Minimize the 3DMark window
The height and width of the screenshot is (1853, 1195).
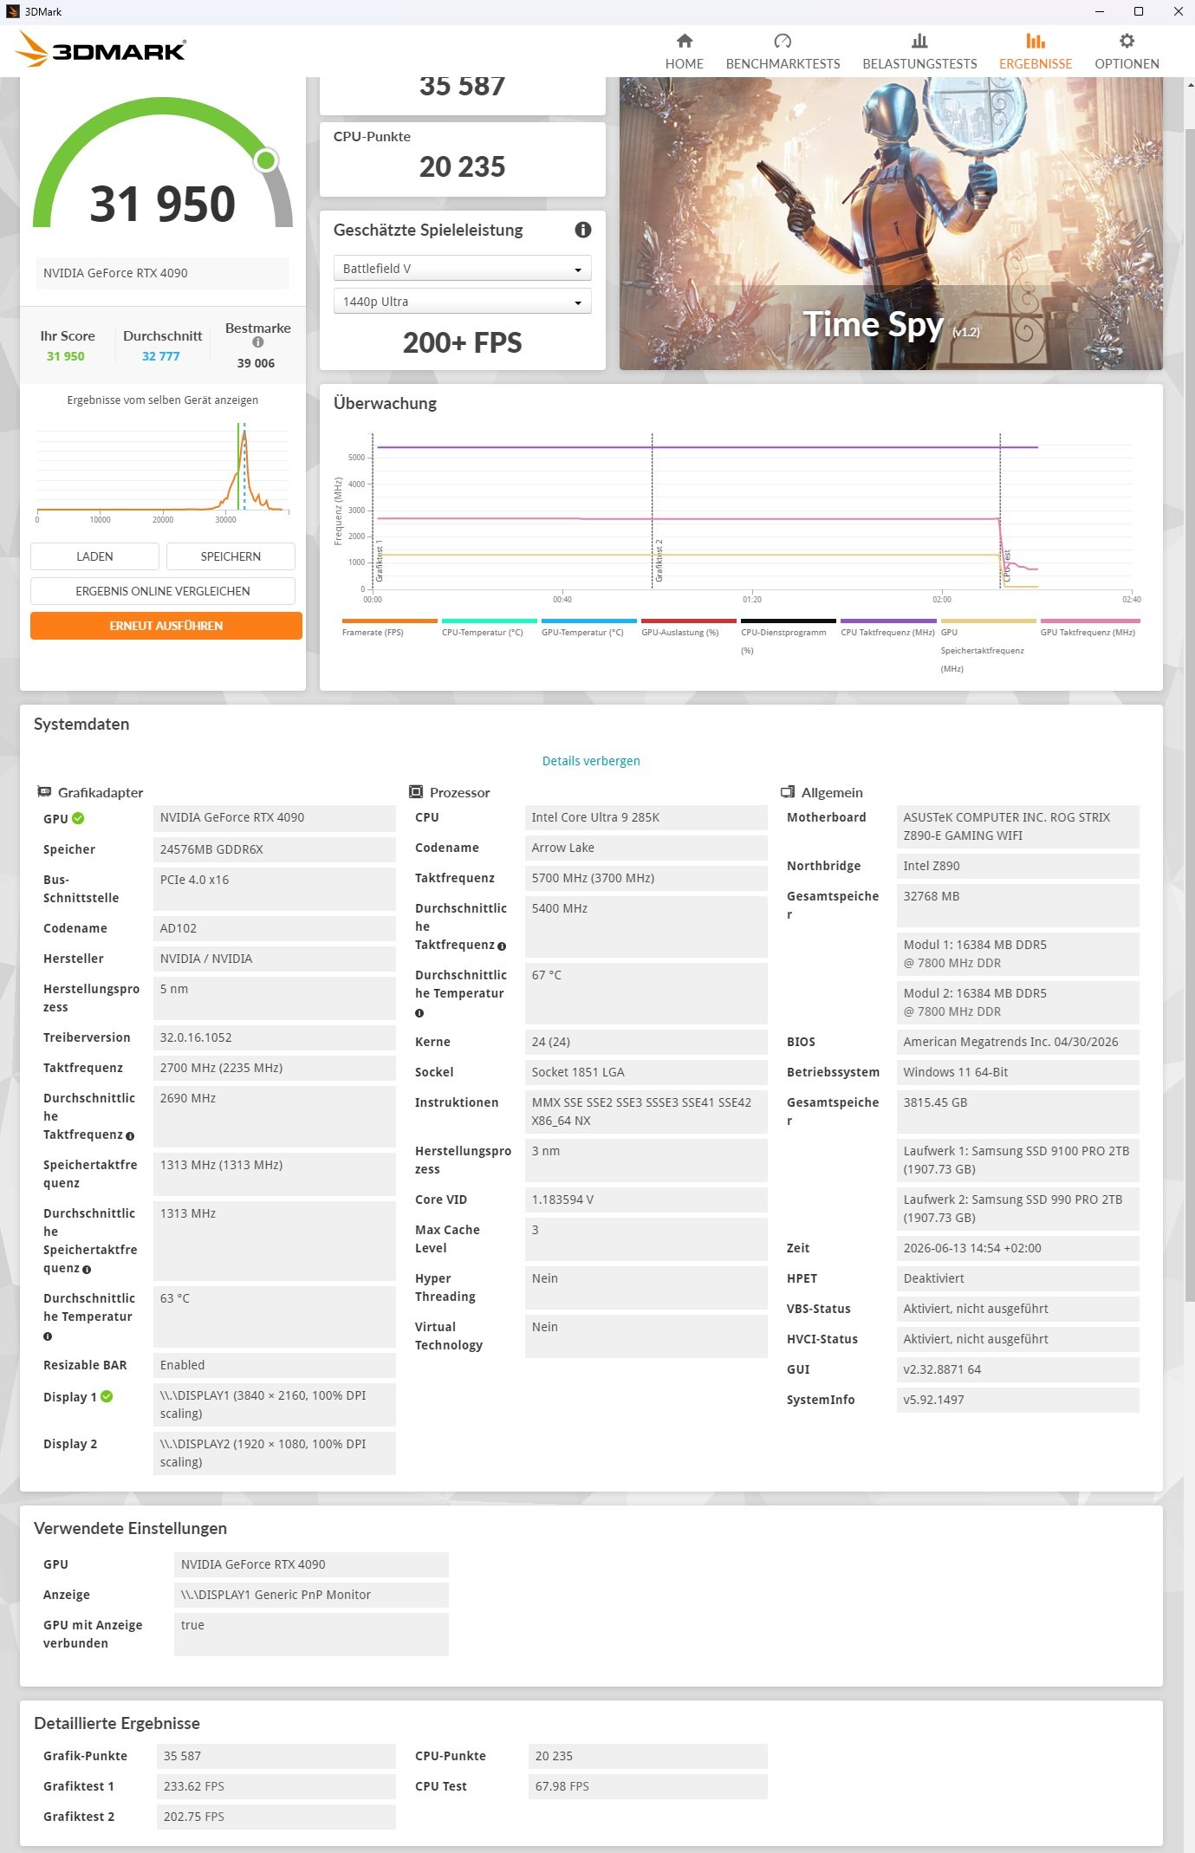tap(1100, 11)
